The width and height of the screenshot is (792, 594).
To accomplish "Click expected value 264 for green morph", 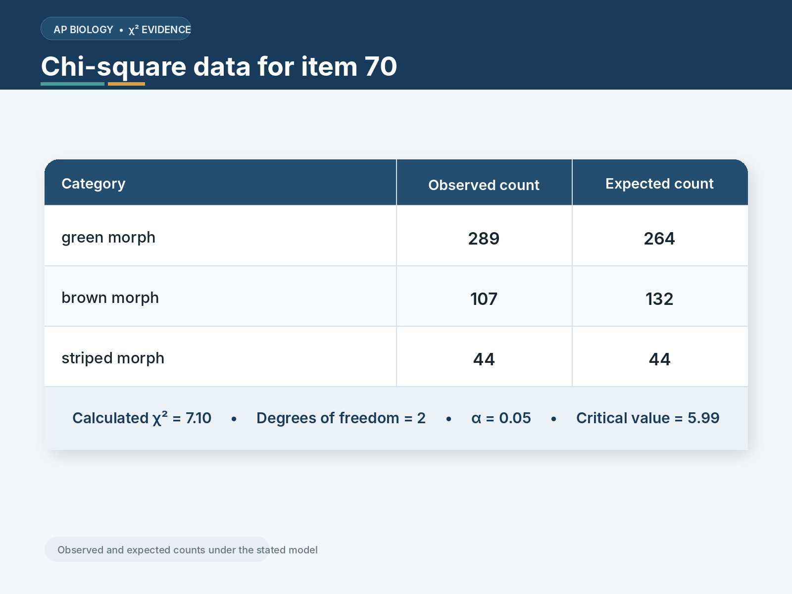I will pyautogui.click(x=659, y=239).
